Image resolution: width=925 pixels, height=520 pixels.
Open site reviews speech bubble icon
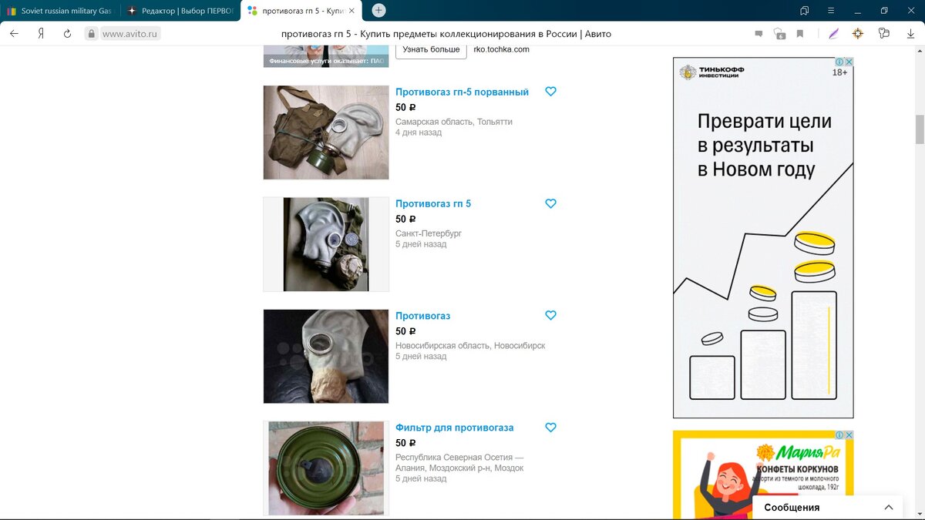pyautogui.click(x=758, y=34)
